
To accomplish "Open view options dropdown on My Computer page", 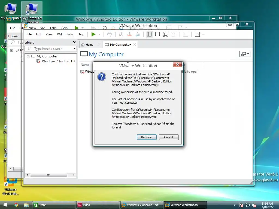I will tap(245, 54).
